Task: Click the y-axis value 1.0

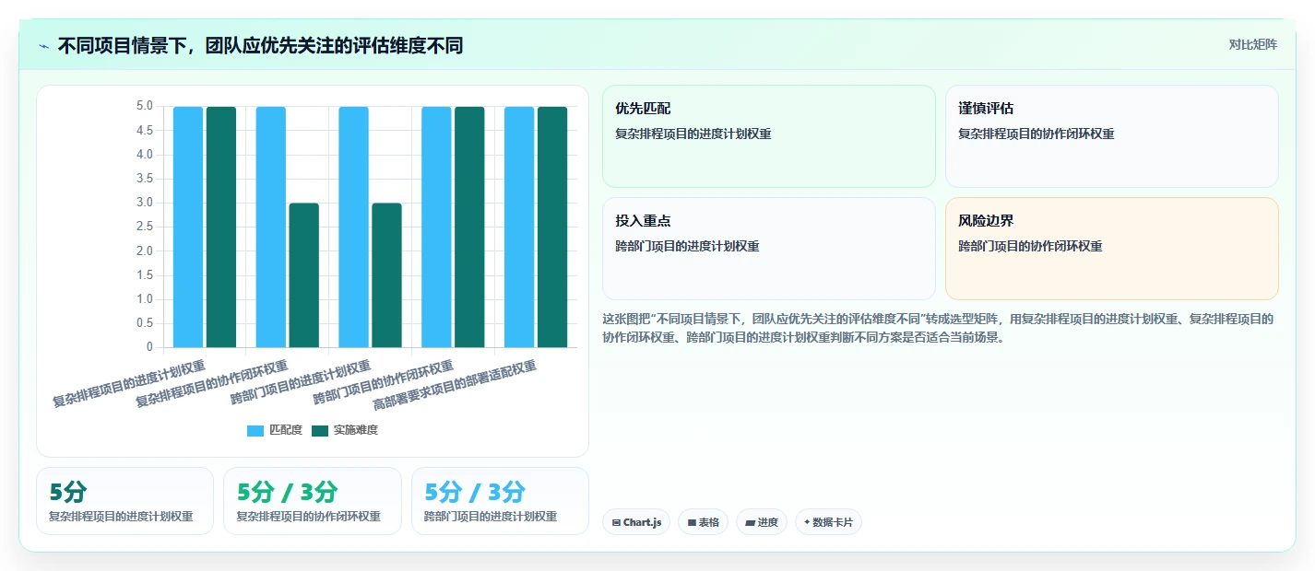Action: pos(144,299)
